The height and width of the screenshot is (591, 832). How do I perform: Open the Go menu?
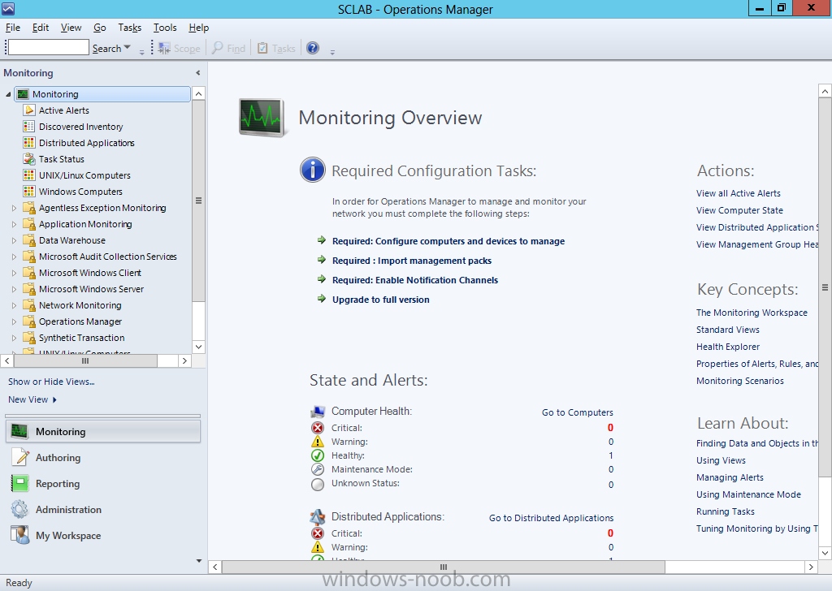pos(100,28)
